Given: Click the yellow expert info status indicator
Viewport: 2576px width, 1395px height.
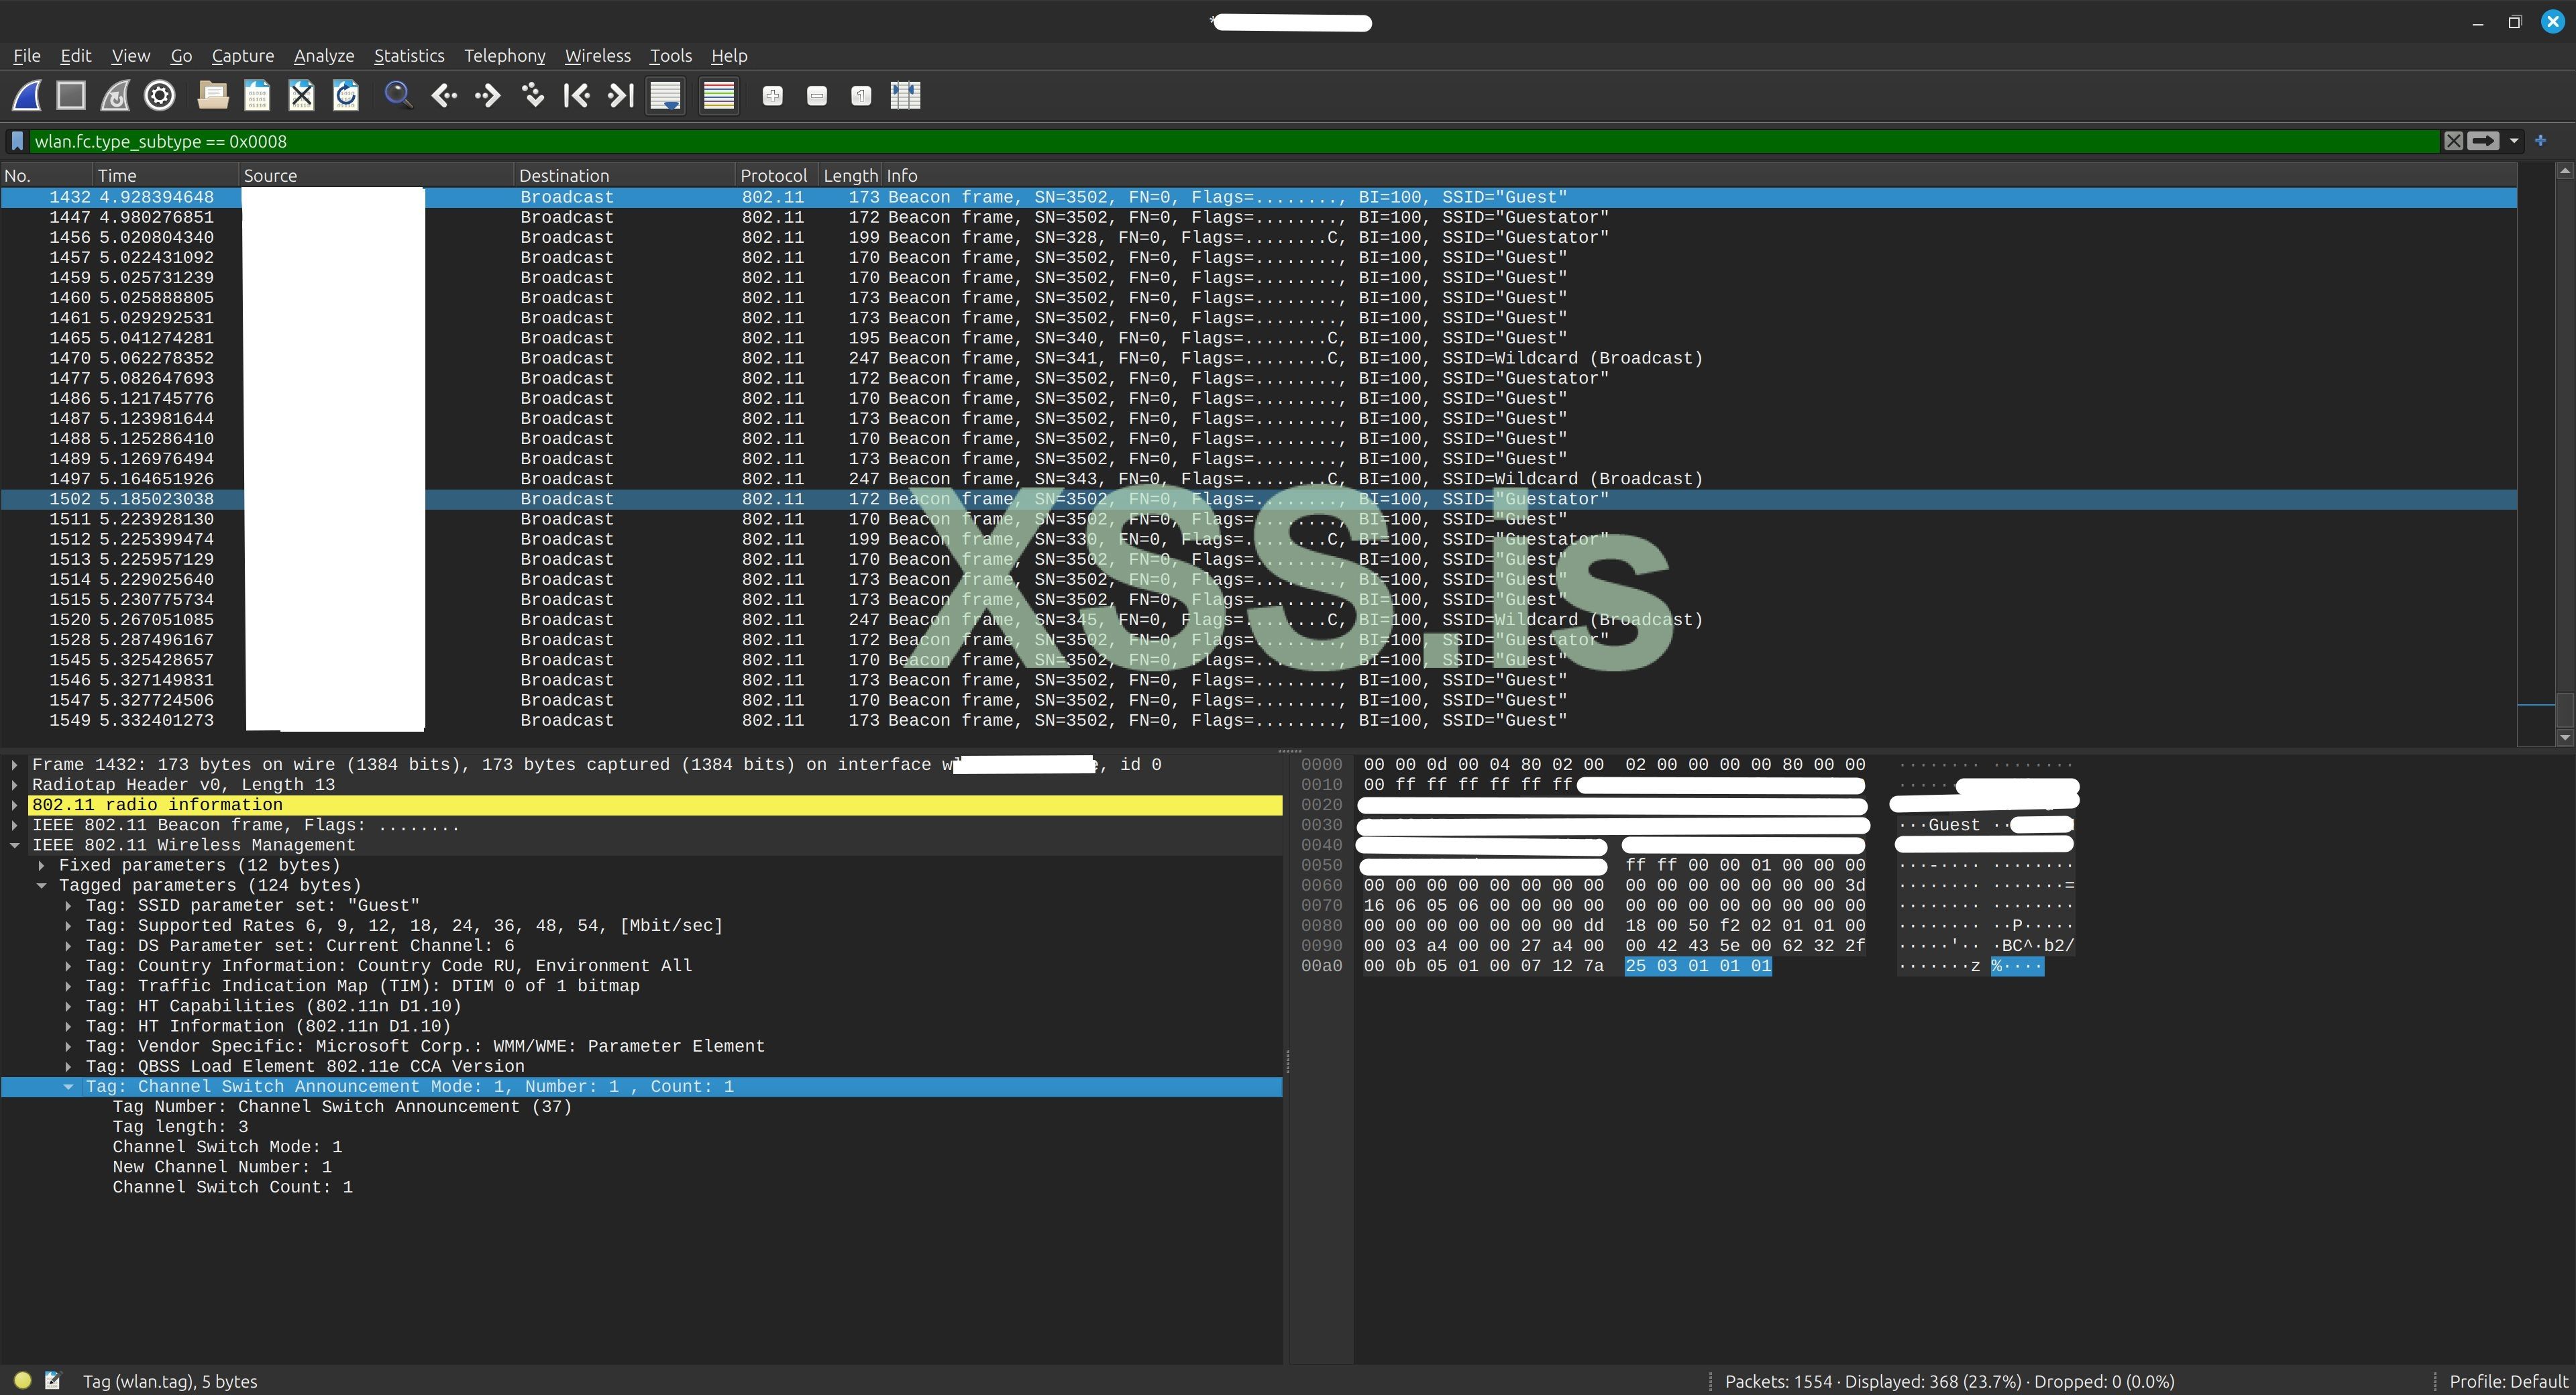Looking at the screenshot, I should point(22,1381).
